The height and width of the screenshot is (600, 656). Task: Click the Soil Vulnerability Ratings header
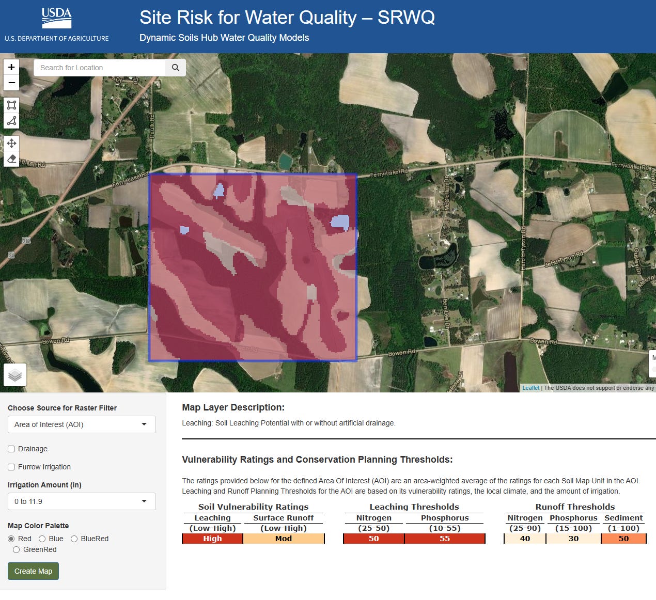(x=253, y=507)
